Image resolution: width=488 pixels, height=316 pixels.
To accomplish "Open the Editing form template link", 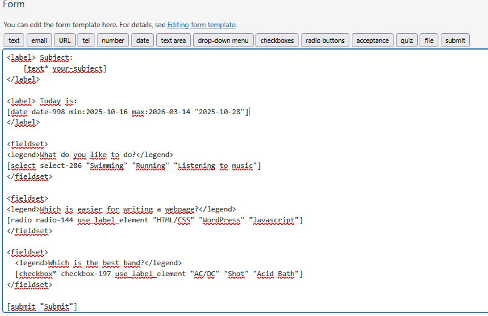I will click(202, 25).
